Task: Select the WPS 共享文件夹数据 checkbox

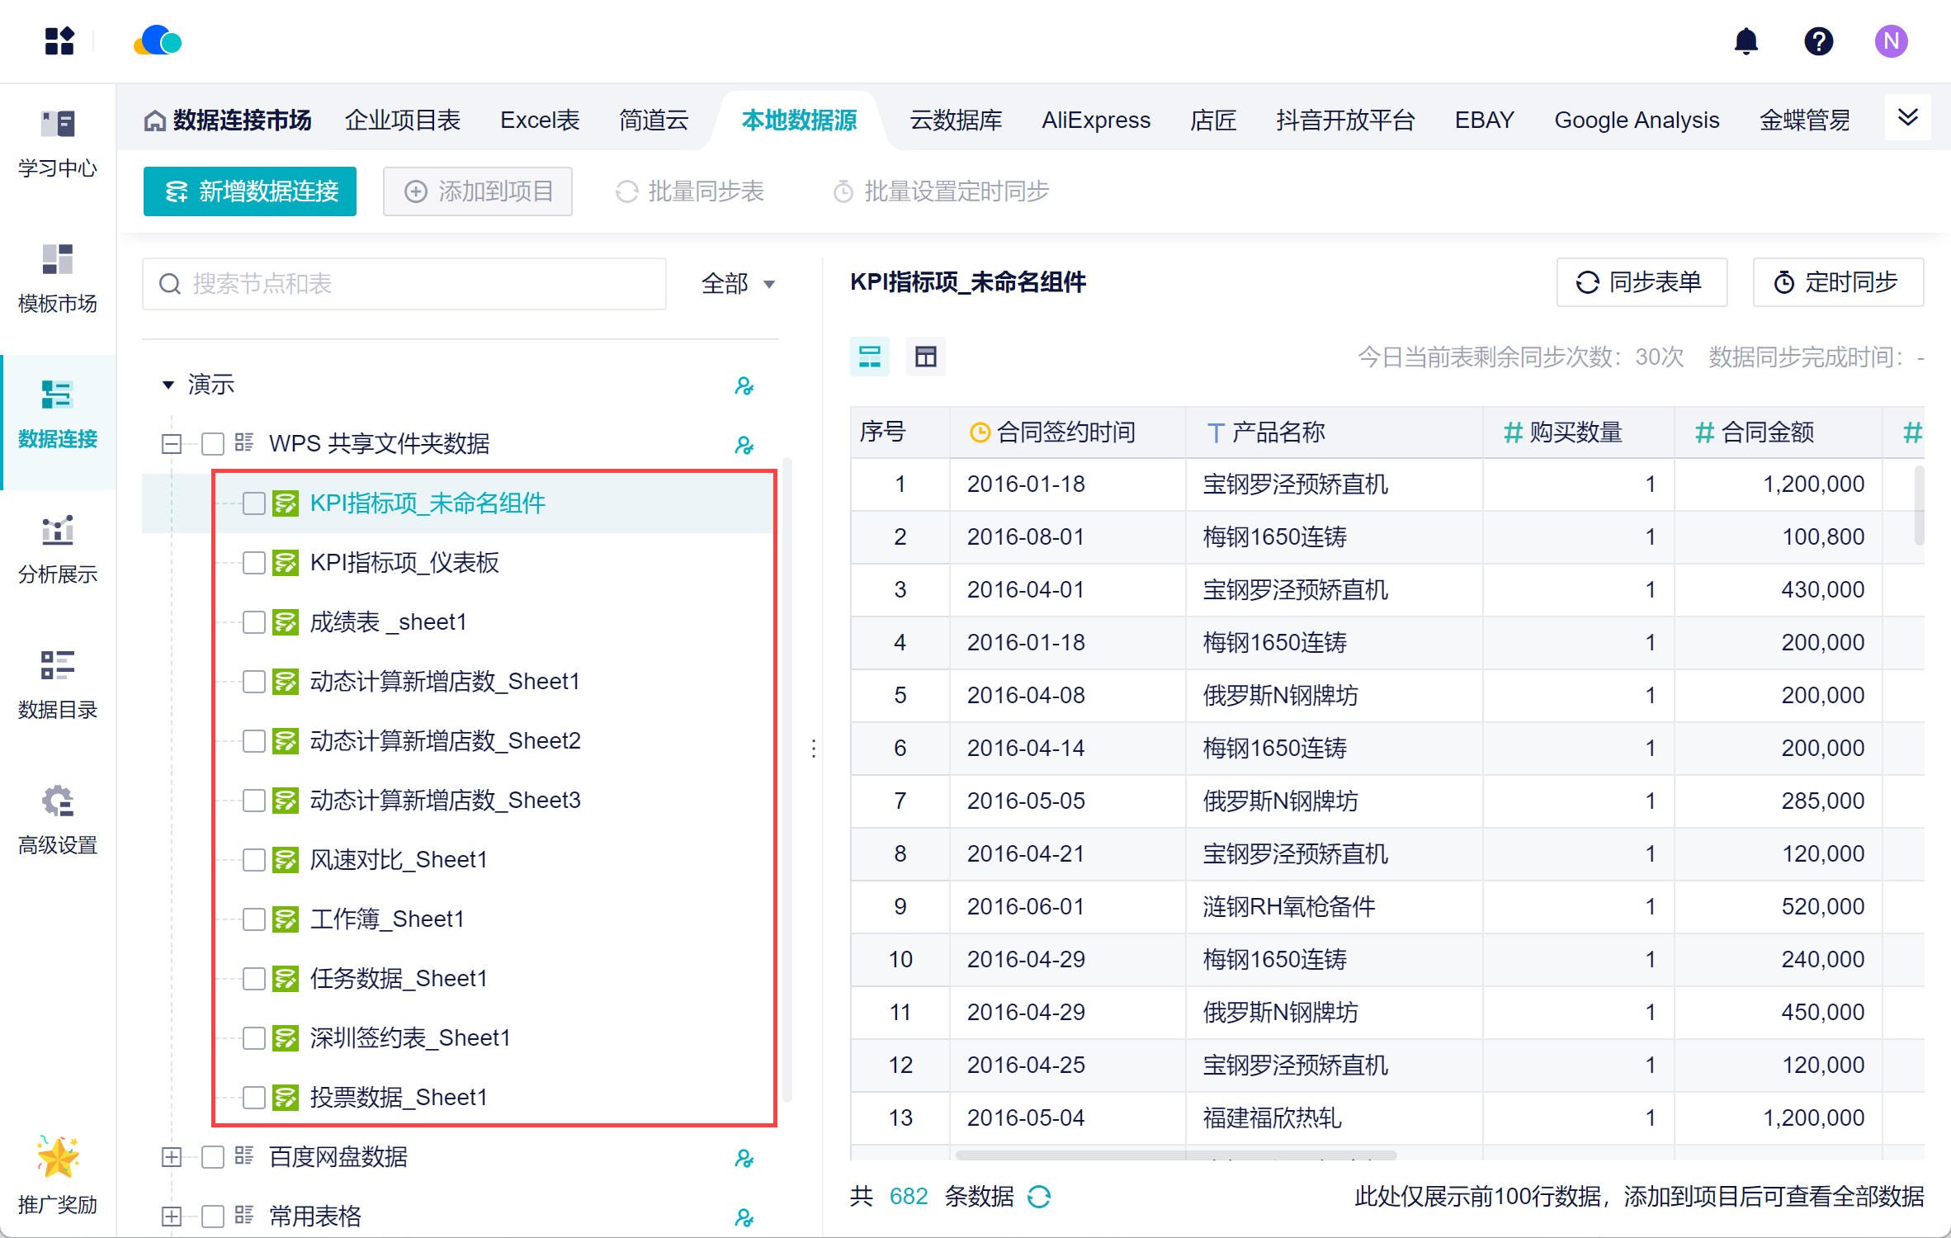Action: (x=213, y=444)
